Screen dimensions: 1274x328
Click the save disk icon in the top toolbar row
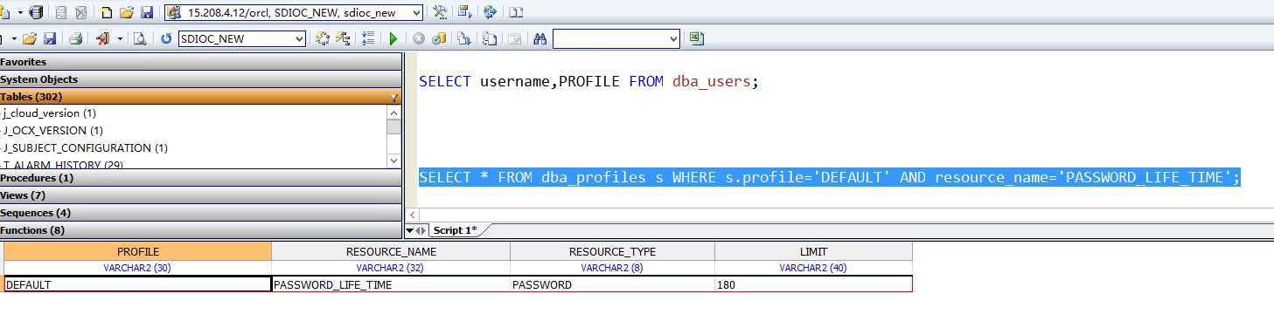coord(147,12)
